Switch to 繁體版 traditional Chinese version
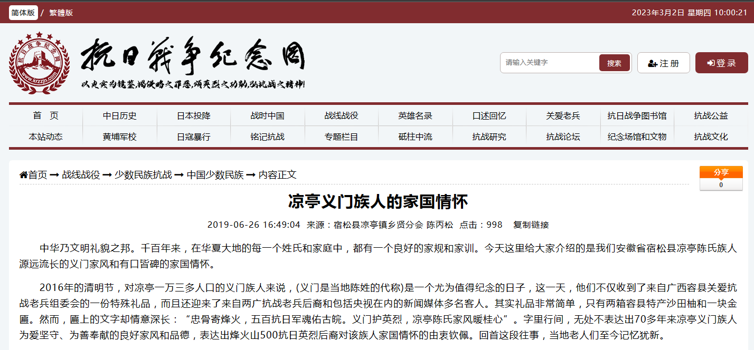754x350 pixels. point(61,13)
